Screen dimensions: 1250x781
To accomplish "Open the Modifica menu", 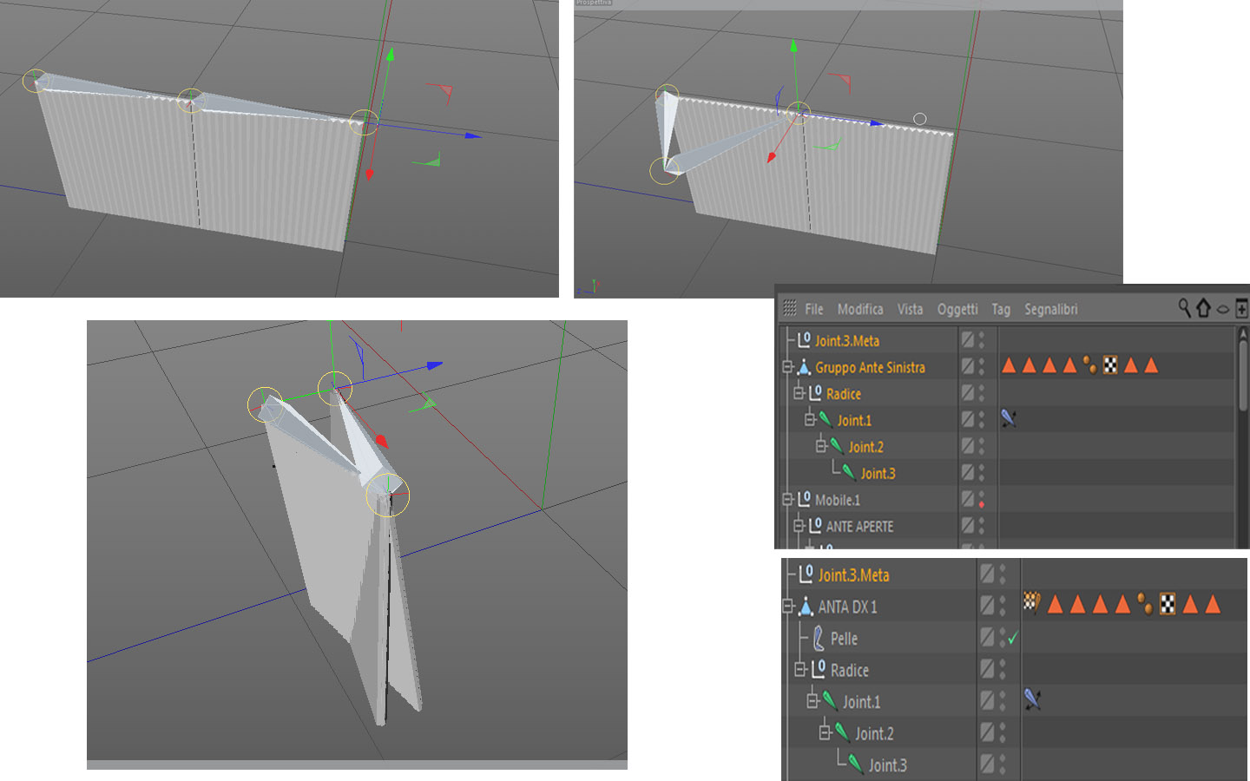I will 860,309.
